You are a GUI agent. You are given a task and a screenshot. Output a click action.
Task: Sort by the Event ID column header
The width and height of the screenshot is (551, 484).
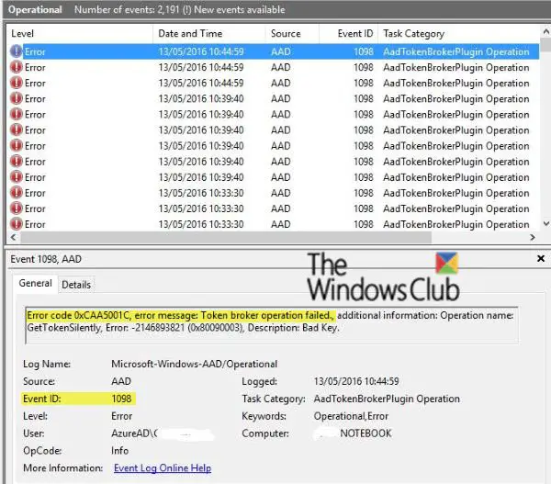pos(354,34)
